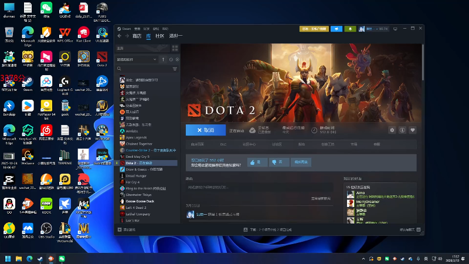Open the Steam shortcut on desktop
469x264 pixels.
(x=28, y=83)
